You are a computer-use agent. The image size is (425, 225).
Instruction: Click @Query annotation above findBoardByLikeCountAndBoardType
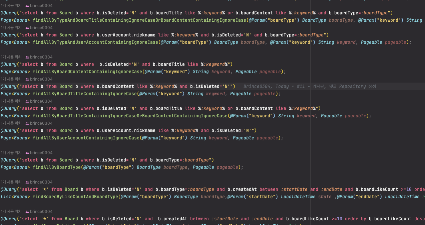8,190
